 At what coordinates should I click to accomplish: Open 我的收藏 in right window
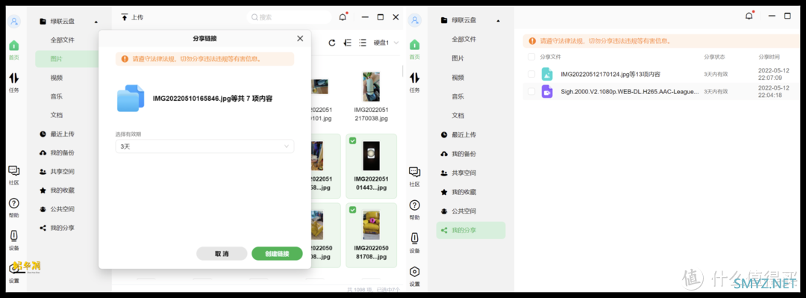click(458, 192)
